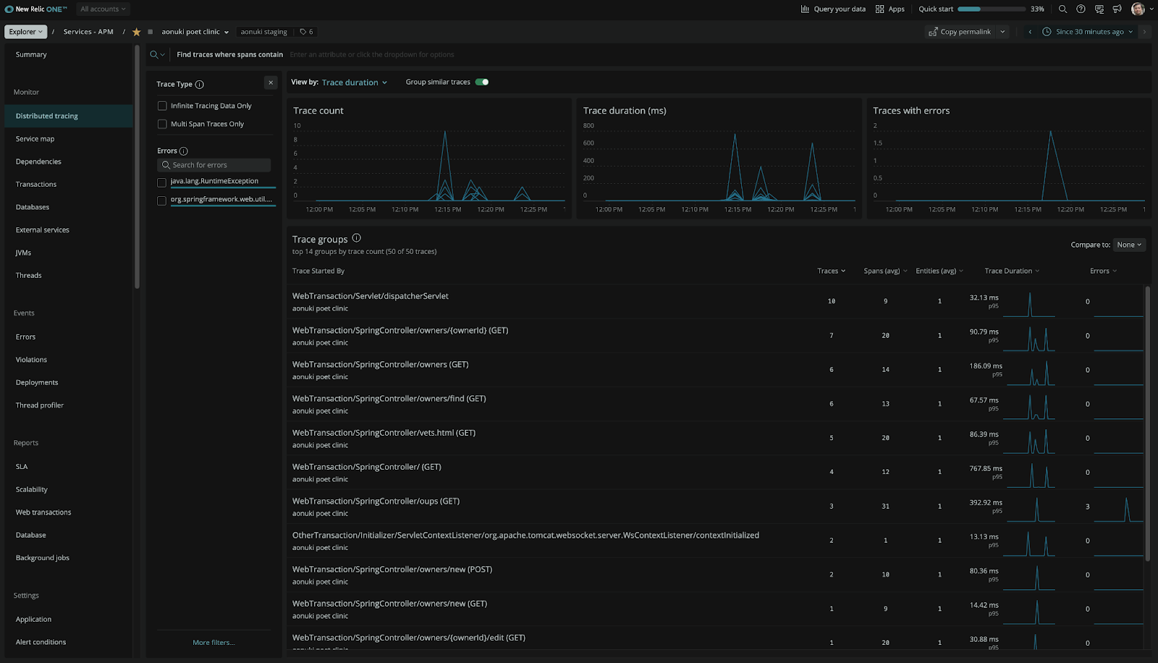The width and height of the screenshot is (1158, 663).
Task: Switch to the Service map section
Action: pos(34,138)
